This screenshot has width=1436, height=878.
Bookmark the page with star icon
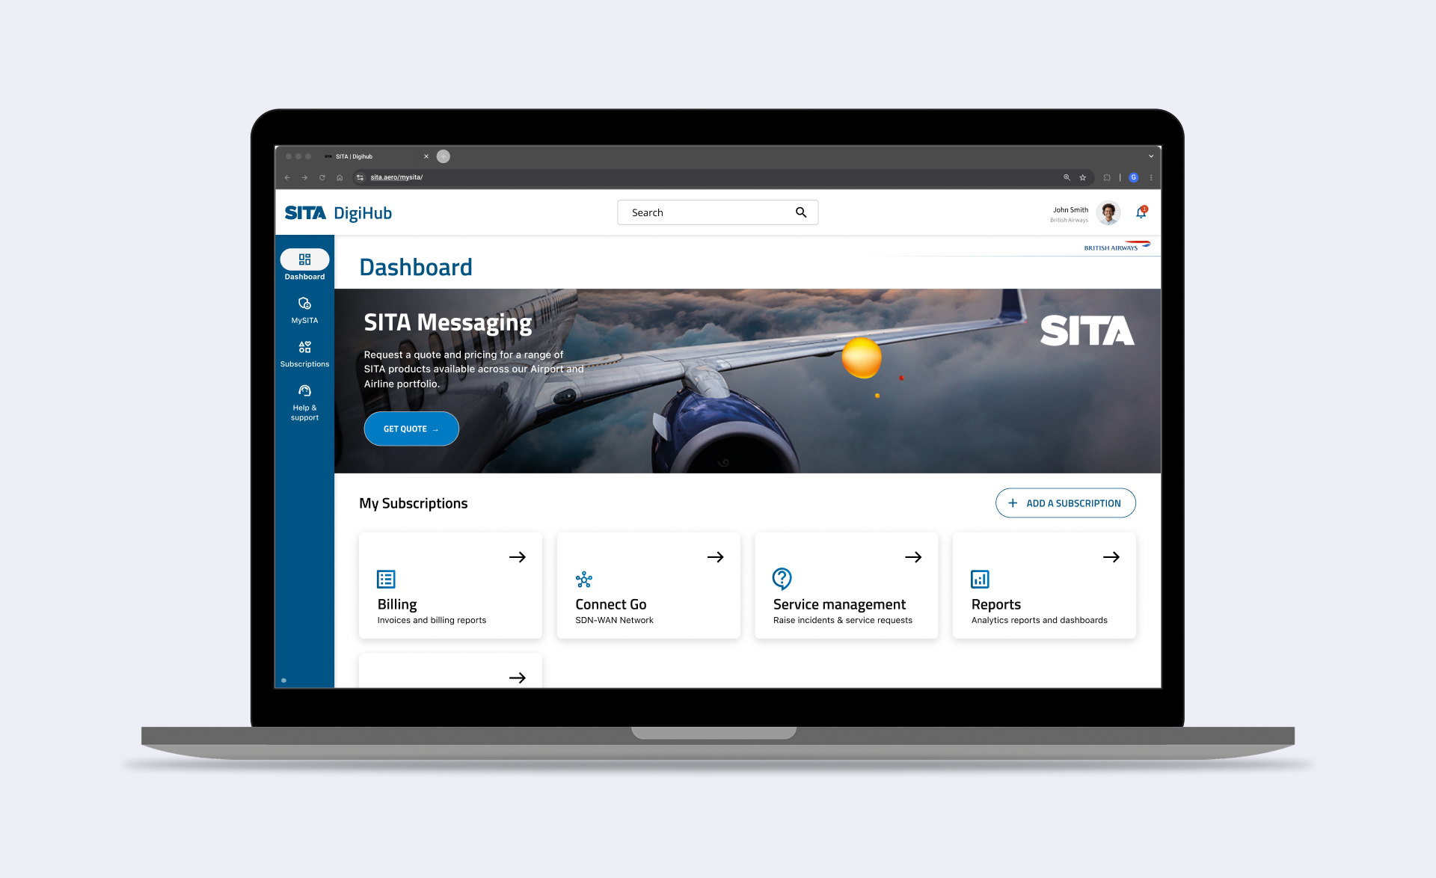tap(1082, 177)
